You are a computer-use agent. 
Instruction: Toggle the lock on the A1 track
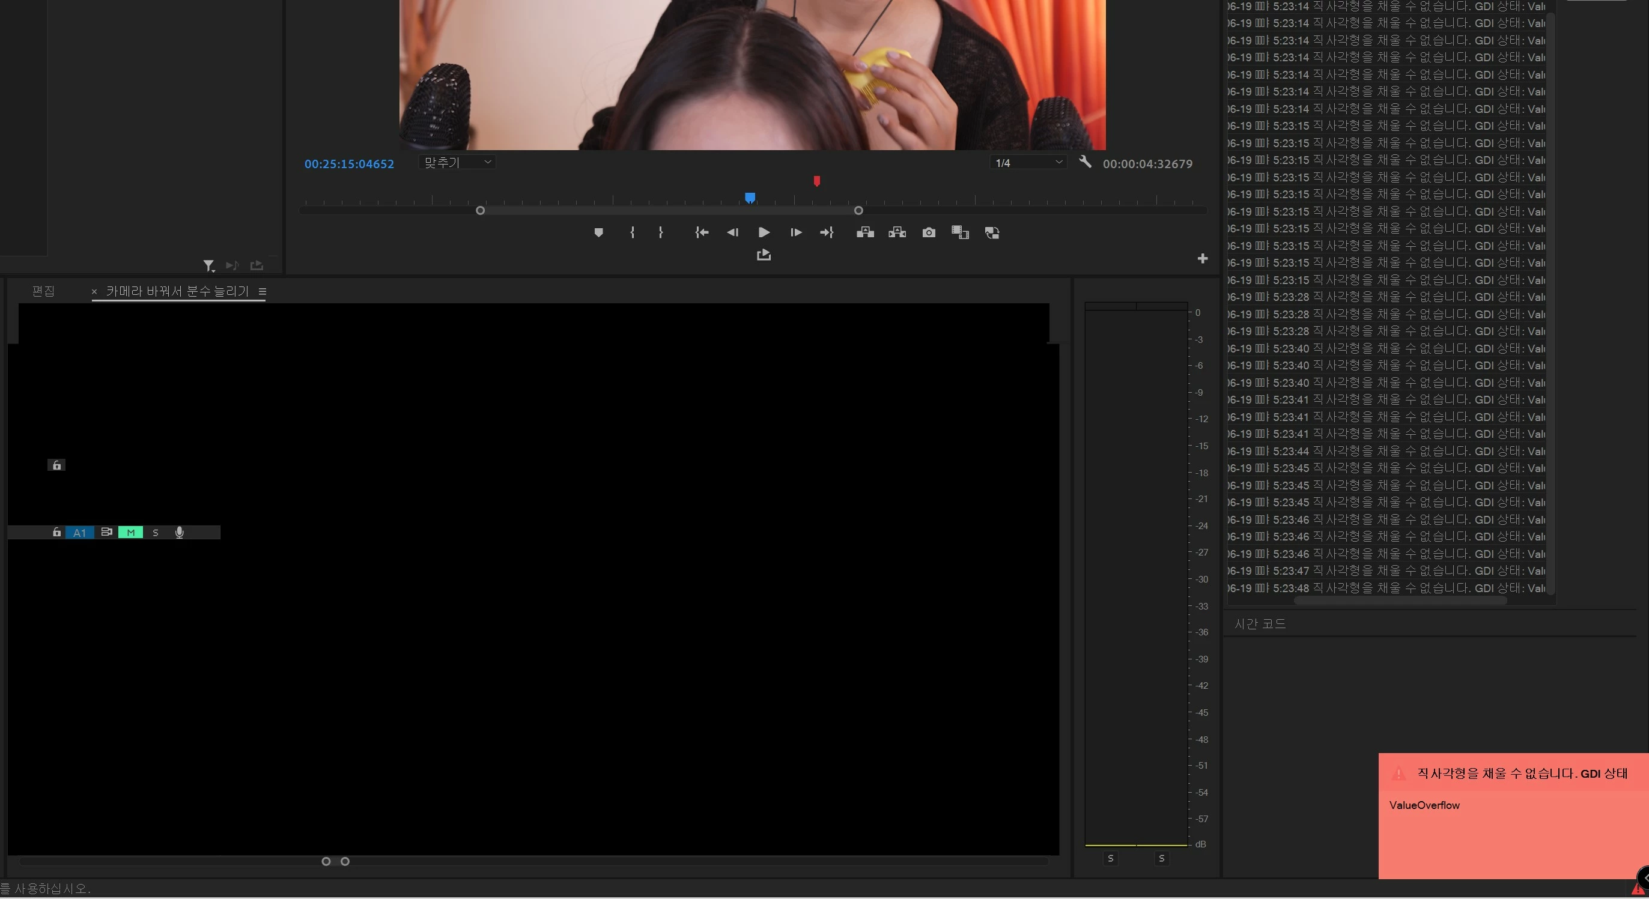click(56, 532)
